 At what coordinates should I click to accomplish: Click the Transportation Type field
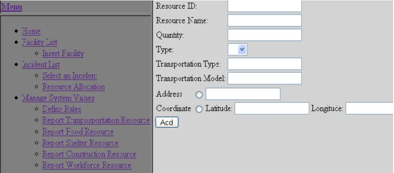tap(265, 64)
